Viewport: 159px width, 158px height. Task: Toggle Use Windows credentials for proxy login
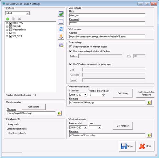[x=71, y=64]
